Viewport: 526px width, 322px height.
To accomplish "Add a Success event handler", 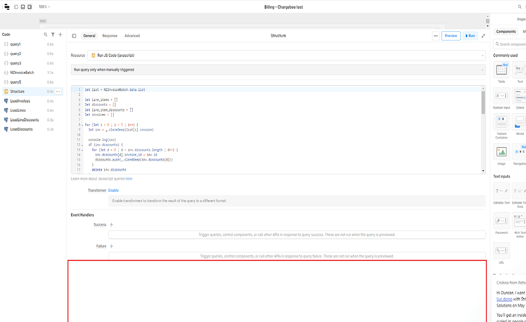I will (x=112, y=225).
